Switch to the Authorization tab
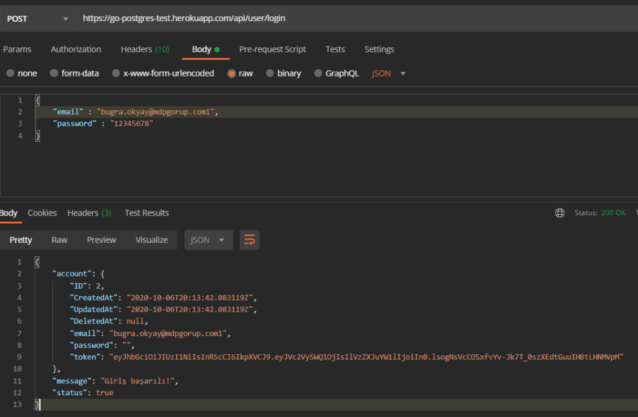Screen dimensions: 638x417 click(x=75, y=49)
